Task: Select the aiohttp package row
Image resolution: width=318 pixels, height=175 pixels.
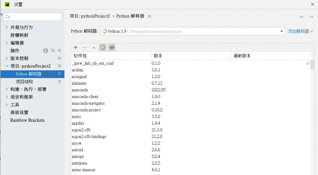Action: pyautogui.click(x=191, y=70)
